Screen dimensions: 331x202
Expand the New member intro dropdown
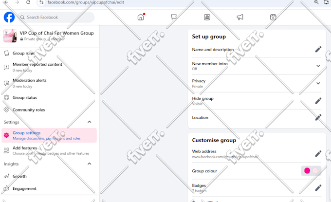tap(318, 66)
